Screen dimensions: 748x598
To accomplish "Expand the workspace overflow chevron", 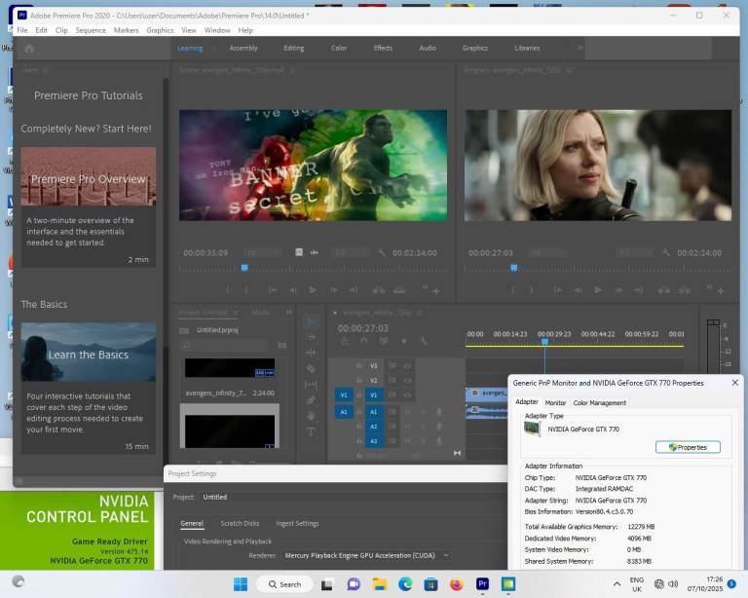I will [580, 48].
